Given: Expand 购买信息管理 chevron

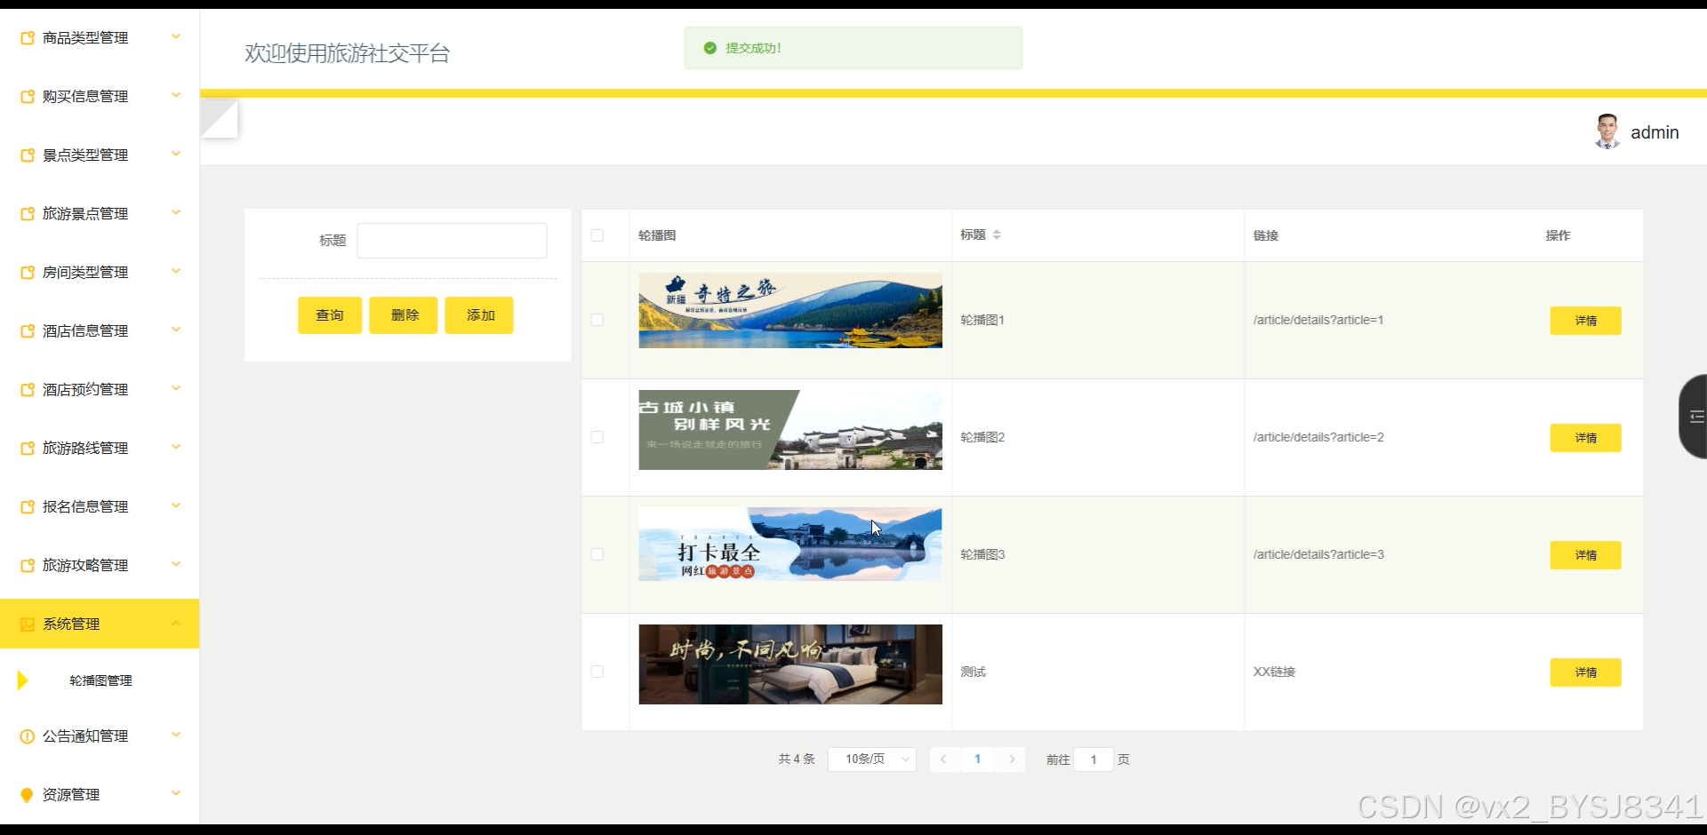Looking at the screenshot, I should click(176, 95).
